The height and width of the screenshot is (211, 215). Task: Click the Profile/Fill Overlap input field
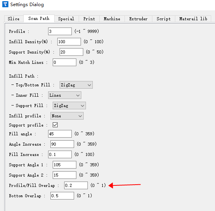click(76, 185)
